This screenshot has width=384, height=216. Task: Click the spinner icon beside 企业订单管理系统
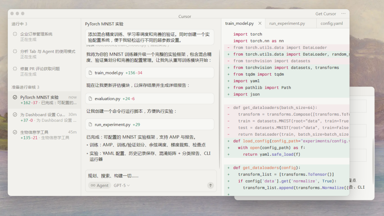point(15,34)
